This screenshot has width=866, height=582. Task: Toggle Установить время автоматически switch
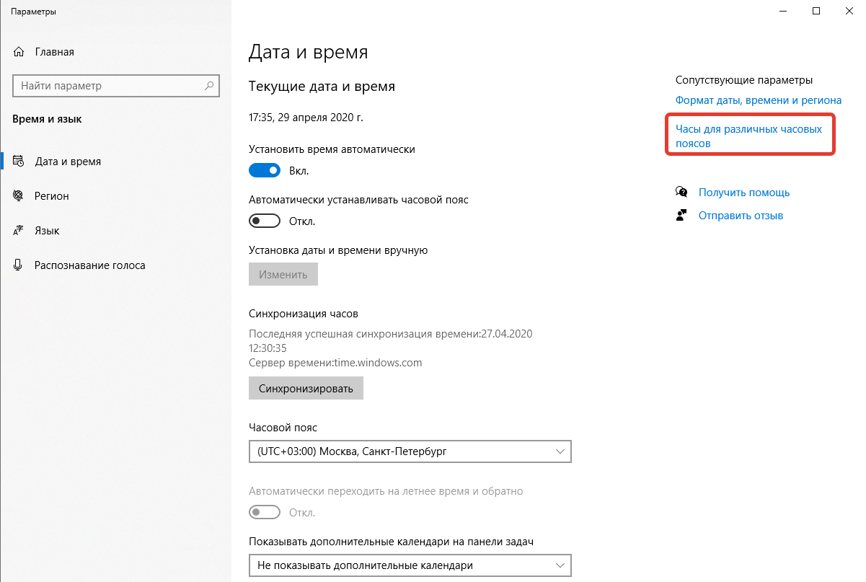point(265,171)
